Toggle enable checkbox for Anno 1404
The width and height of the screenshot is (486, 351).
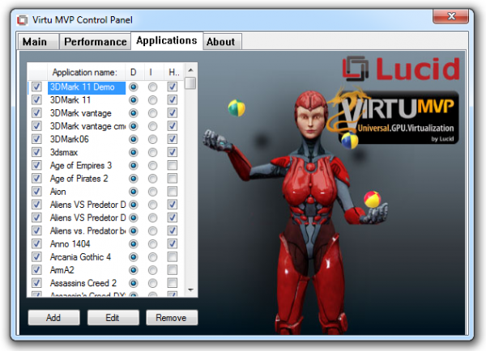pyautogui.click(x=37, y=243)
